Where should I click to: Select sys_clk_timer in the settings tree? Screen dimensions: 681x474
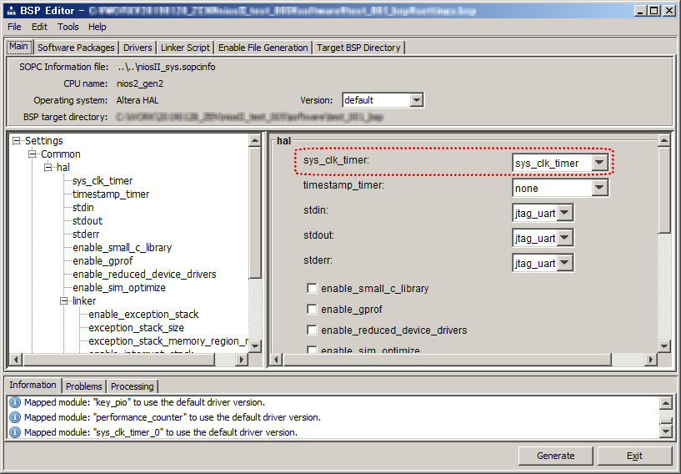point(103,181)
